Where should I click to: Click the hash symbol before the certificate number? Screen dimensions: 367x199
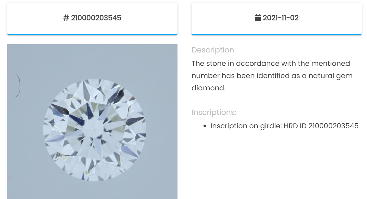[x=66, y=18]
